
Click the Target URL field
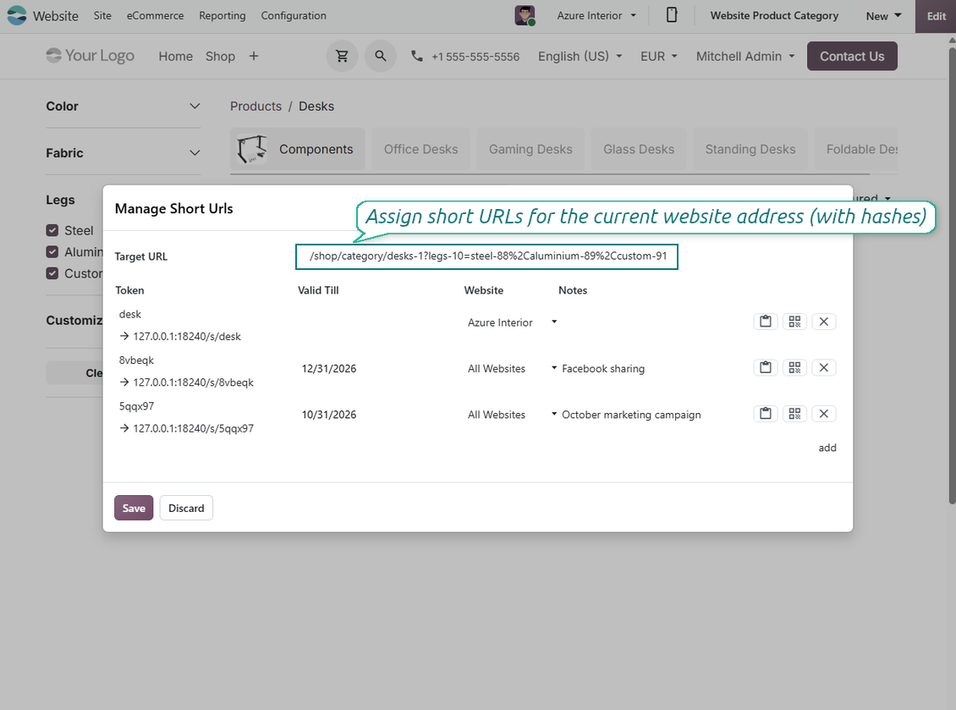(486, 256)
